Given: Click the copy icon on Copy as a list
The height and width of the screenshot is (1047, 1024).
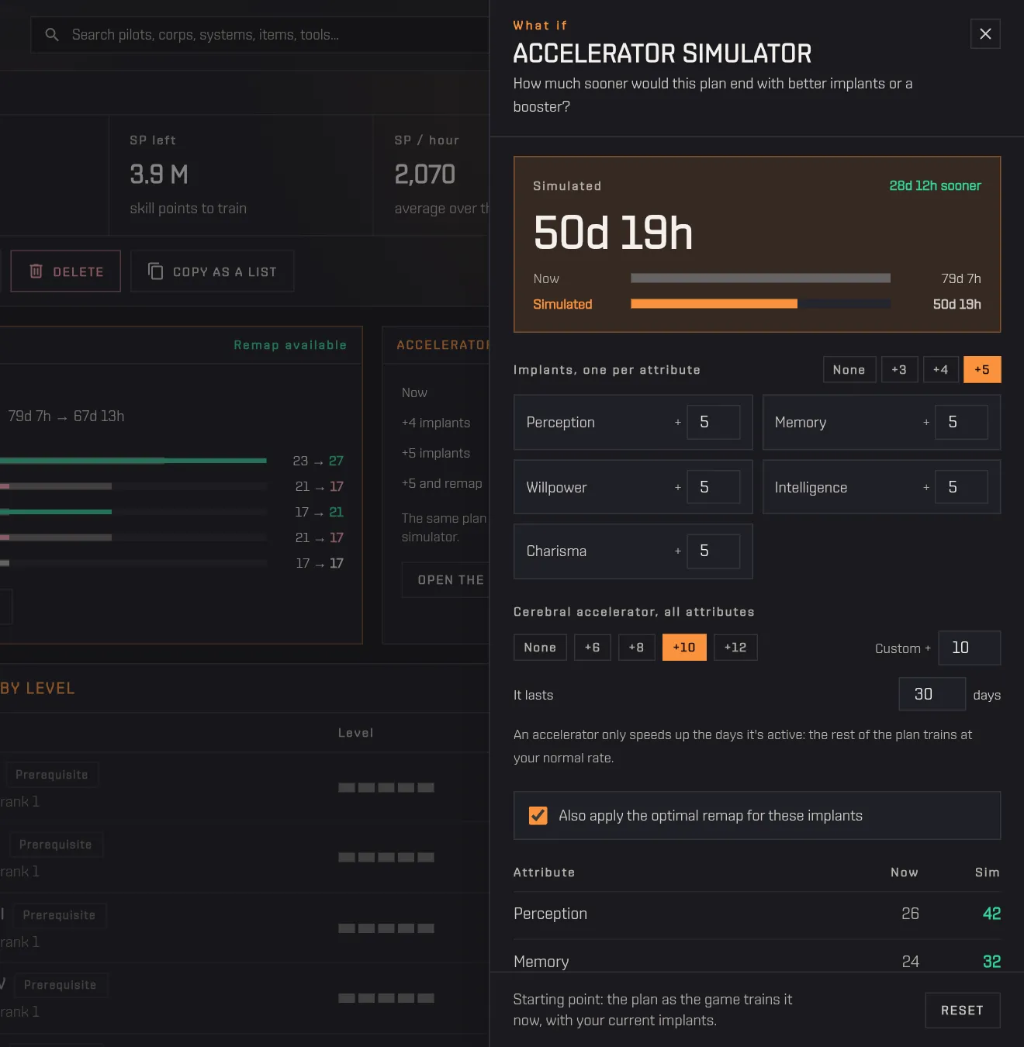Looking at the screenshot, I should (155, 271).
